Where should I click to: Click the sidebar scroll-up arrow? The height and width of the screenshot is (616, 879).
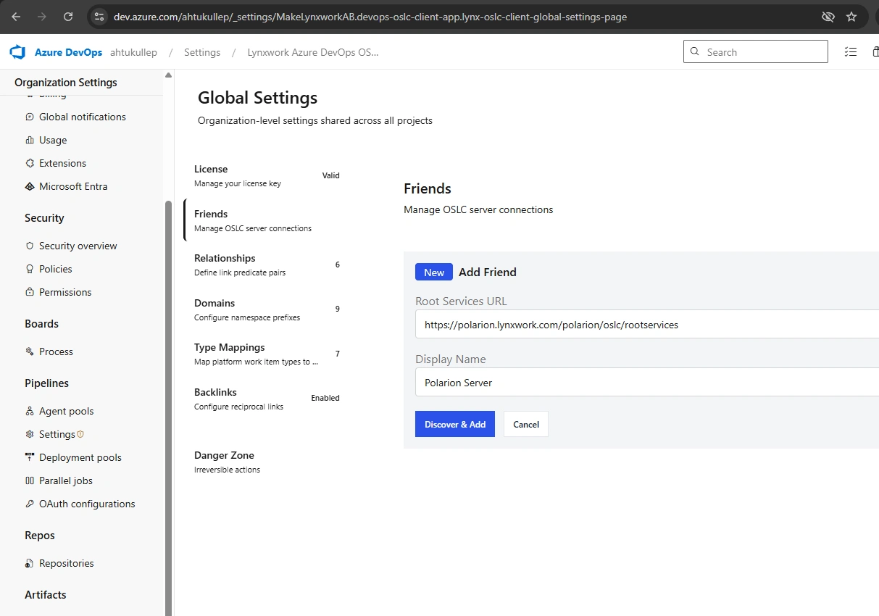click(x=169, y=75)
